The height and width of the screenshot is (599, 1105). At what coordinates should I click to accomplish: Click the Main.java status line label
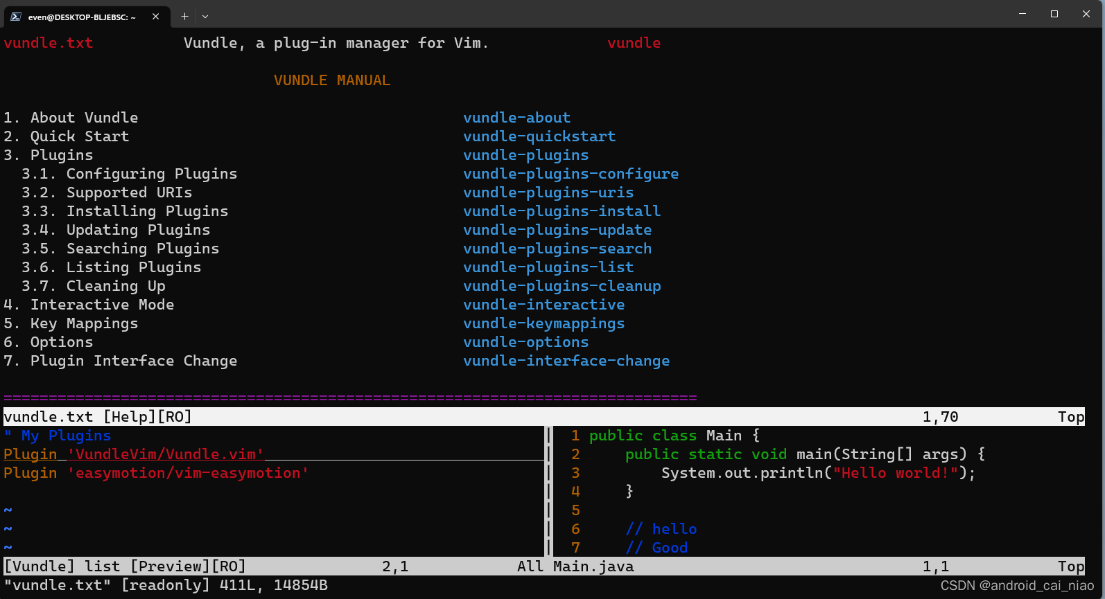[593, 566]
